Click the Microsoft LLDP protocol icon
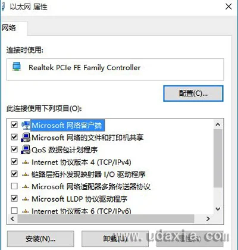 pos(26,199)
